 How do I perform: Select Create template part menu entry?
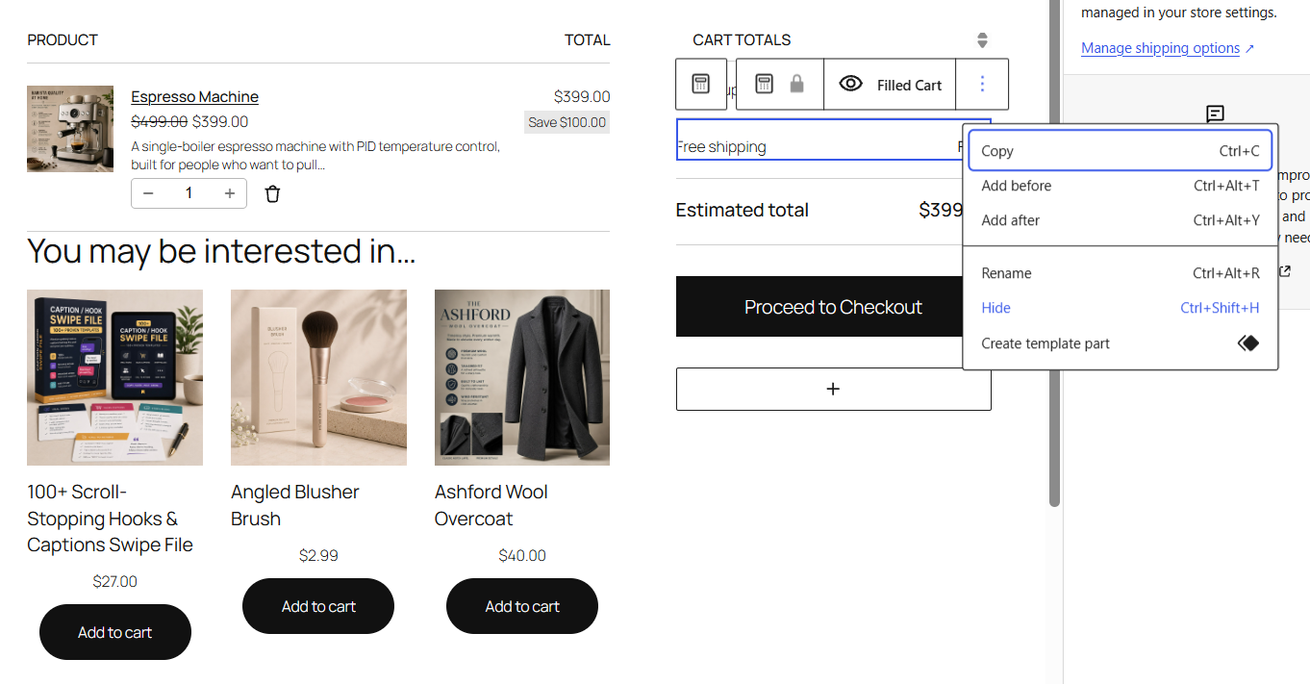point(1121,343)
